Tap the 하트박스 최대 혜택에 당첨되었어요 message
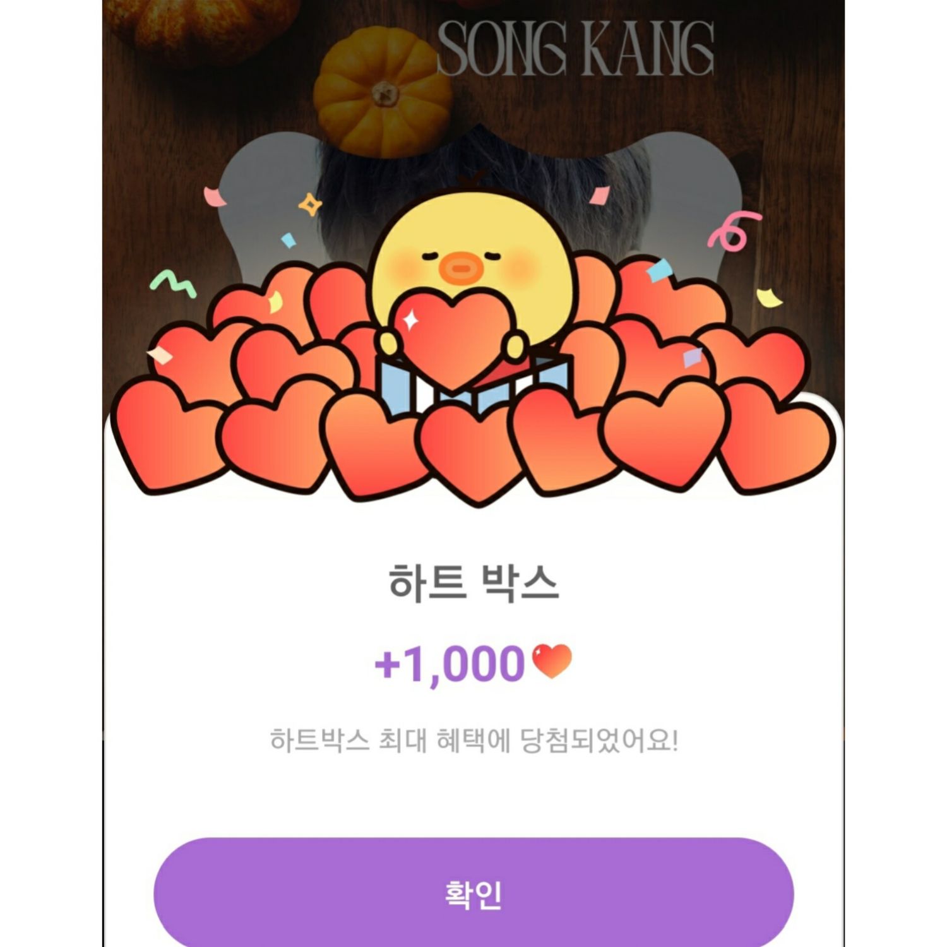Viewport: 947px width, 947px height. tap(473, 741)
